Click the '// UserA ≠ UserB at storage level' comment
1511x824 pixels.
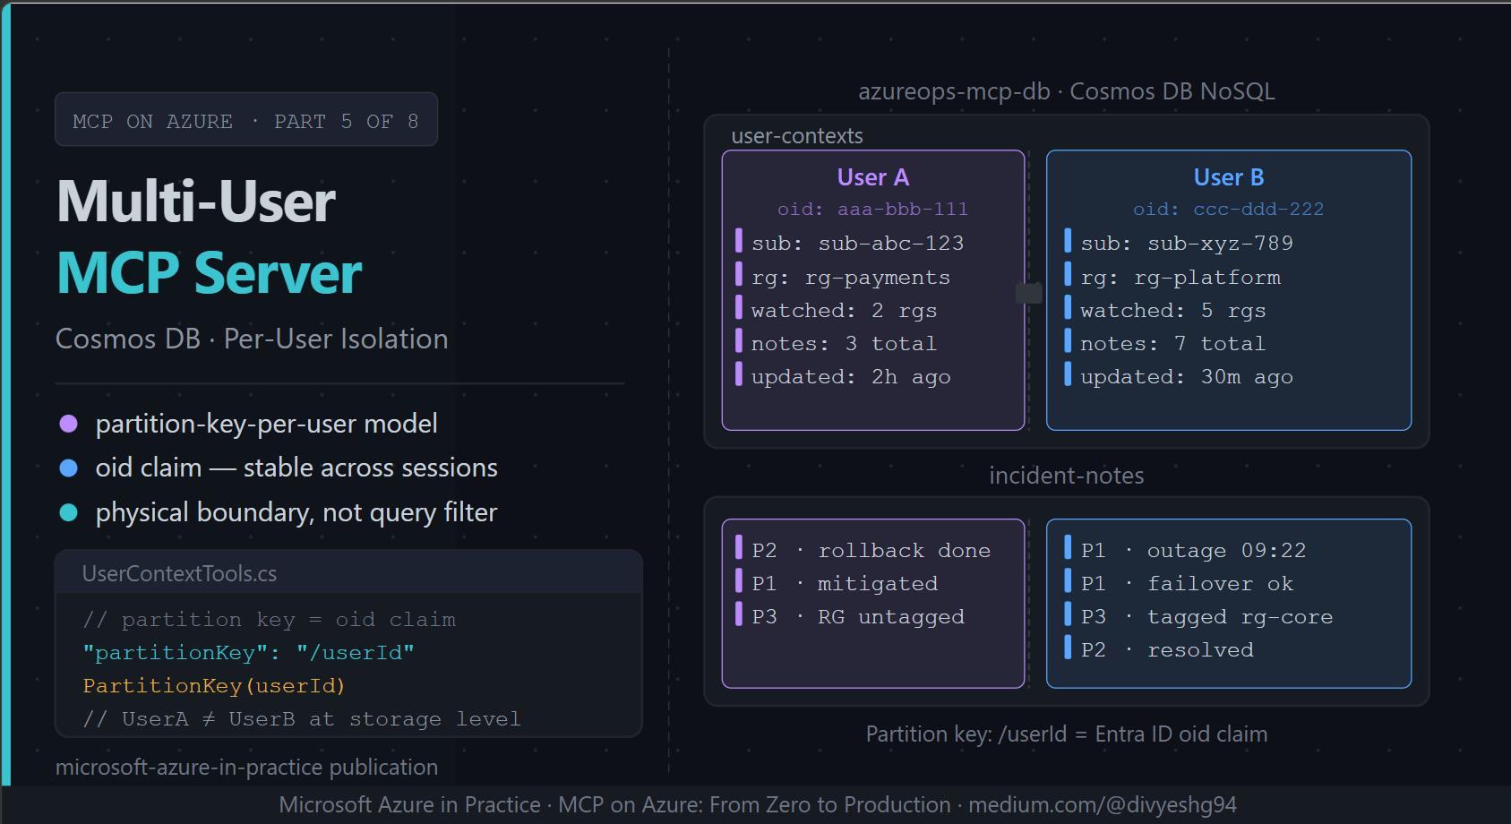tap(302, 718)
